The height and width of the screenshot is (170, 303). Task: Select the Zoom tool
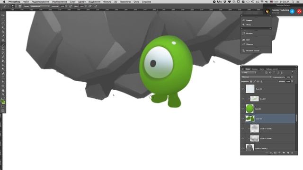point(3,94)
